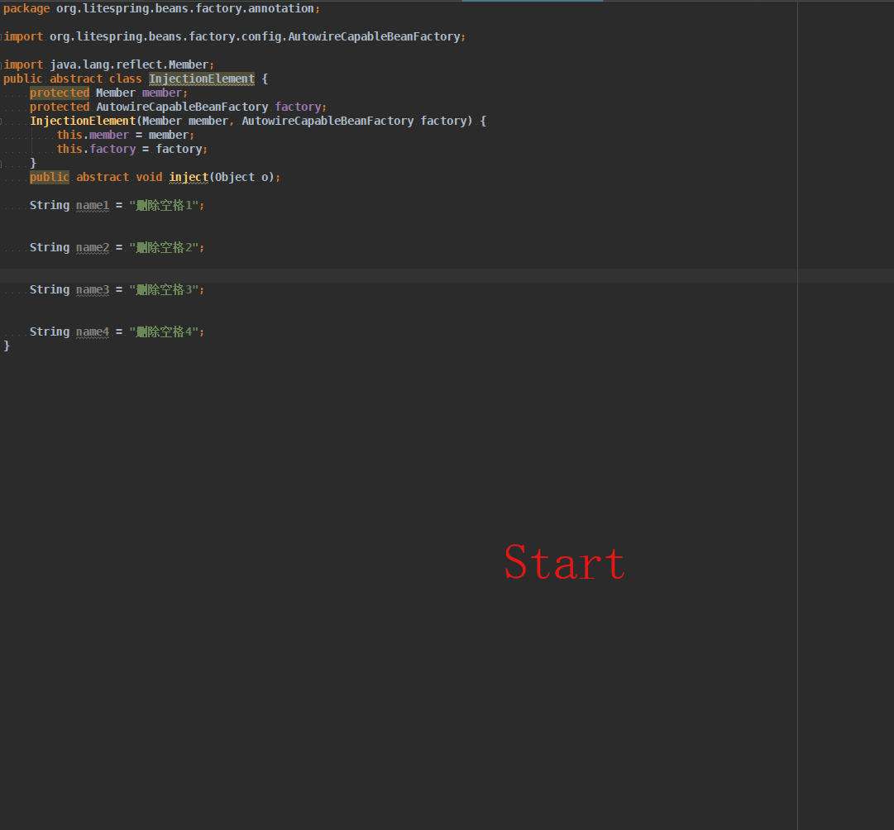Click highlighted 'protected' before 'Member member'
The image size is (894, 830).
60,93
